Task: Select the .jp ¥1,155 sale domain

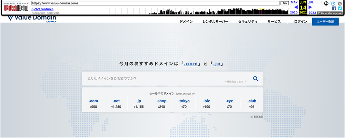Action: 139,103
